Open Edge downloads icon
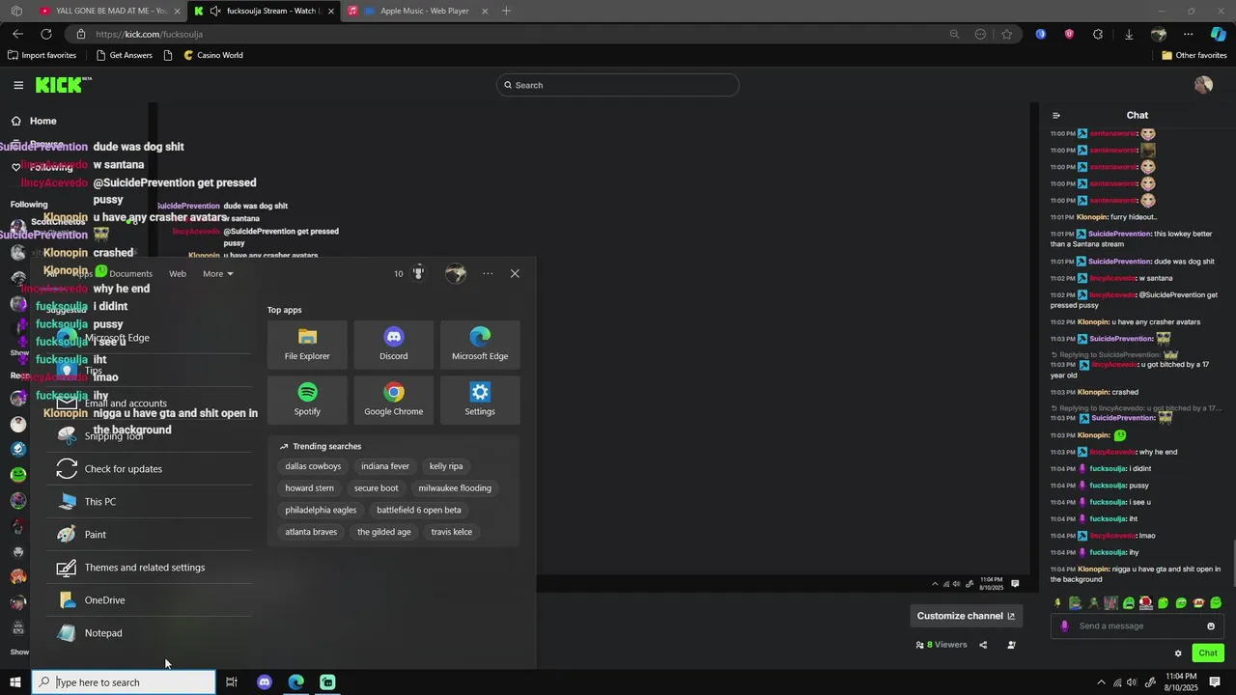The image size is (1236, 695). coord(1129,34)
